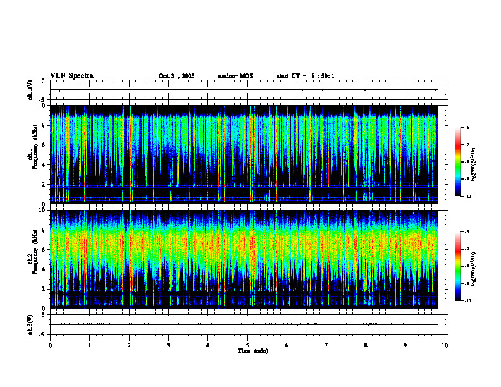The width and height of the screenshot is (501, 387).
Task: Click the "4" kHz tick on ch.2 frequency axis
Action: [44, 269]
